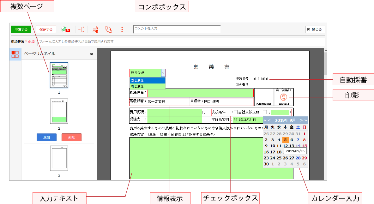Click the green field inside payment parentheses
374x204 pixels.
280,112
